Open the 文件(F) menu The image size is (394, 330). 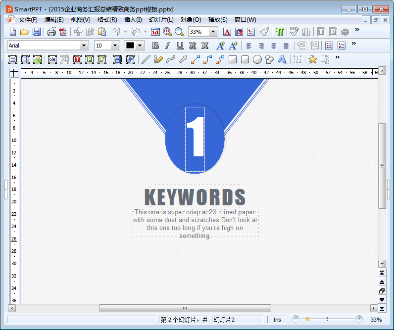pyautogui.click(x=28, y=20)
